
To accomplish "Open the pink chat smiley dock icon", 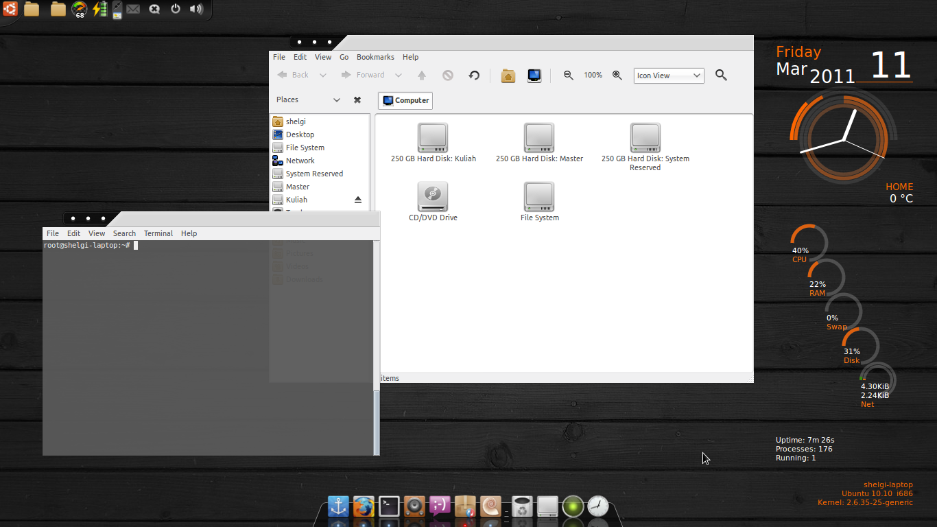I will click(440, 507).
